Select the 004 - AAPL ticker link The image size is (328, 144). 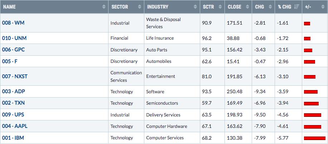tap(15, 126)
